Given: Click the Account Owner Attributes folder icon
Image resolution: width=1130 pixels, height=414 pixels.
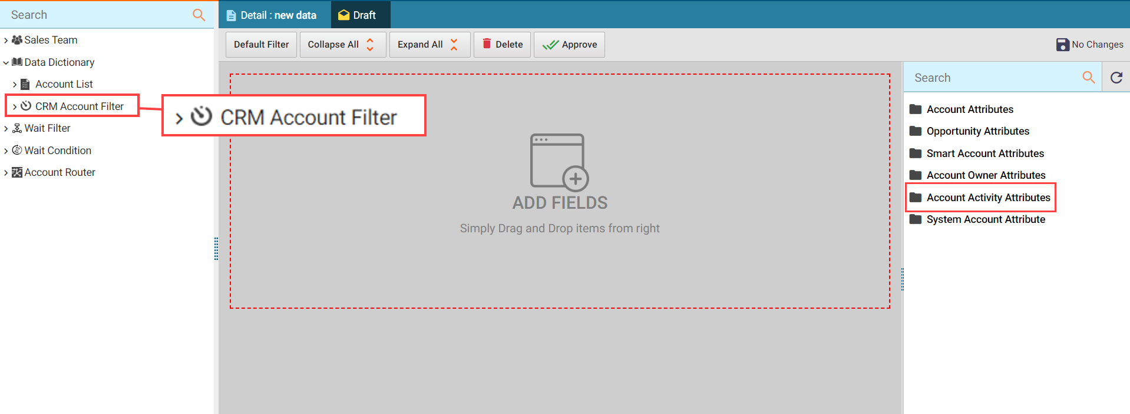Looking at the screenshot, I should tap(916, 175).
